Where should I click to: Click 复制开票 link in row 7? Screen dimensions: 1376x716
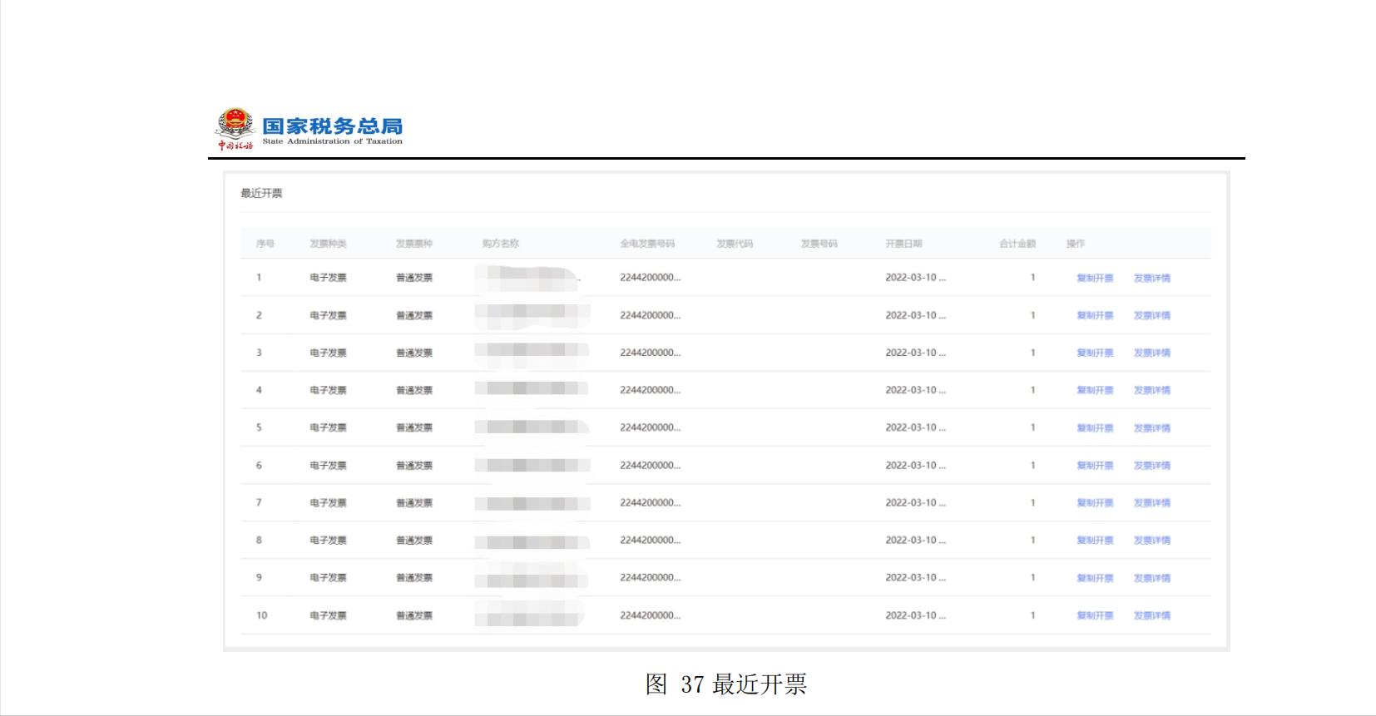coord(1095,503)
